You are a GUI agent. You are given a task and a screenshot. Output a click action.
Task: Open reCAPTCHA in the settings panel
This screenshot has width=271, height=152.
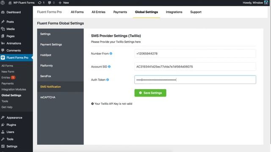pyautogui.click(x=60, y=97)
